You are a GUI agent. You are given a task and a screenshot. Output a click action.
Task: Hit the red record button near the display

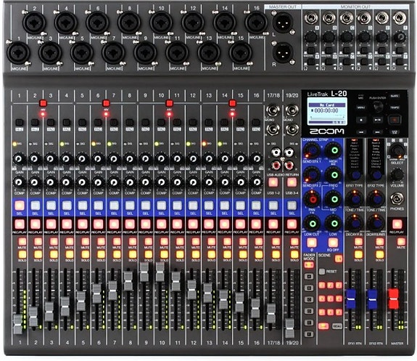click(395, 120)
